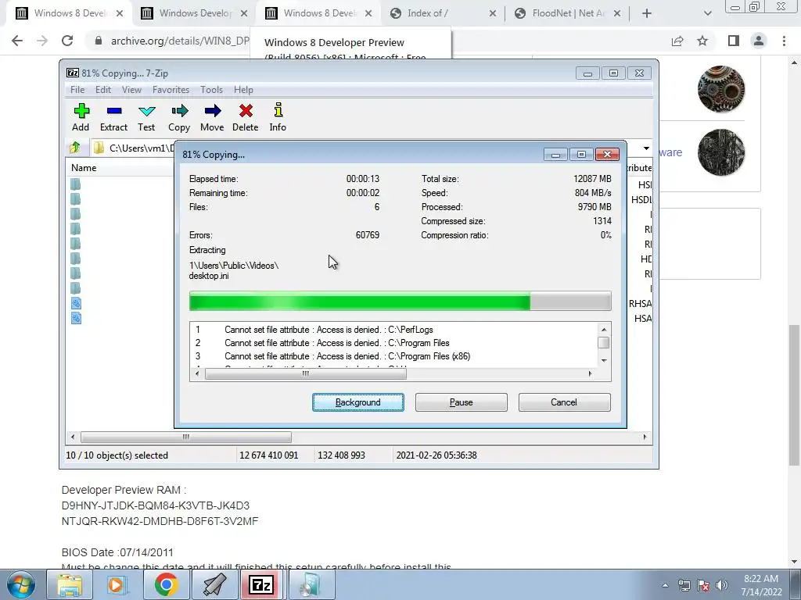Open Windows Media Player from the taskbar

tap(117, 584)
